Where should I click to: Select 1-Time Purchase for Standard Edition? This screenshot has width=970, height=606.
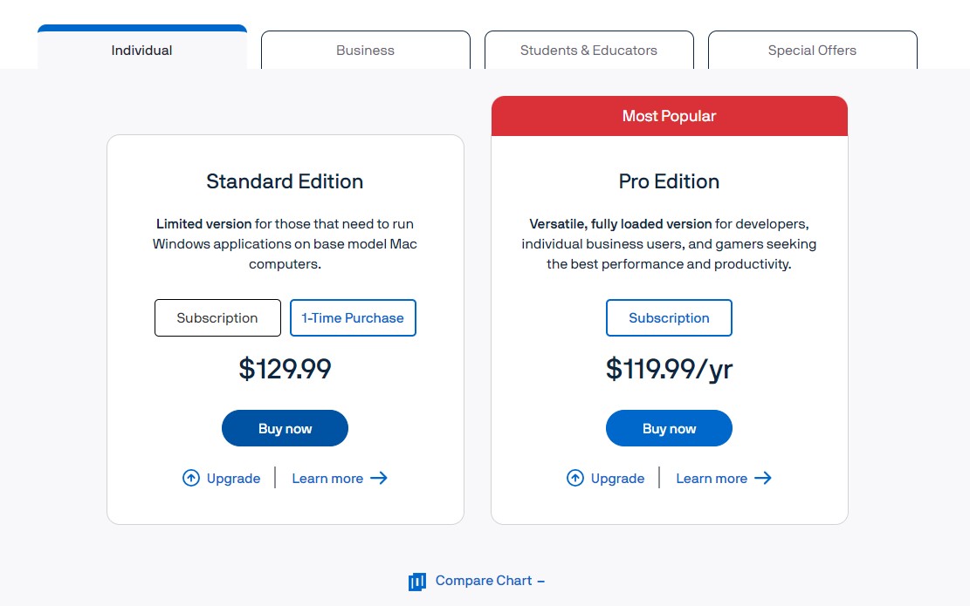[353, 318]
